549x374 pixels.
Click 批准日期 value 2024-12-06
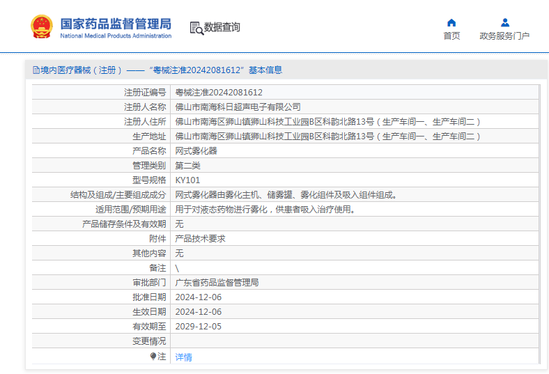coord(199,297)
